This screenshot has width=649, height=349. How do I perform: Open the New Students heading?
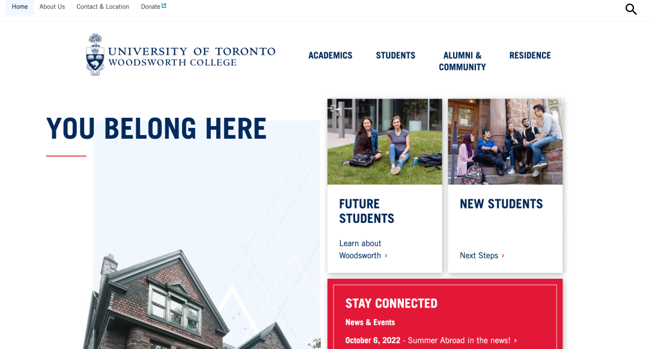point(501,204)
